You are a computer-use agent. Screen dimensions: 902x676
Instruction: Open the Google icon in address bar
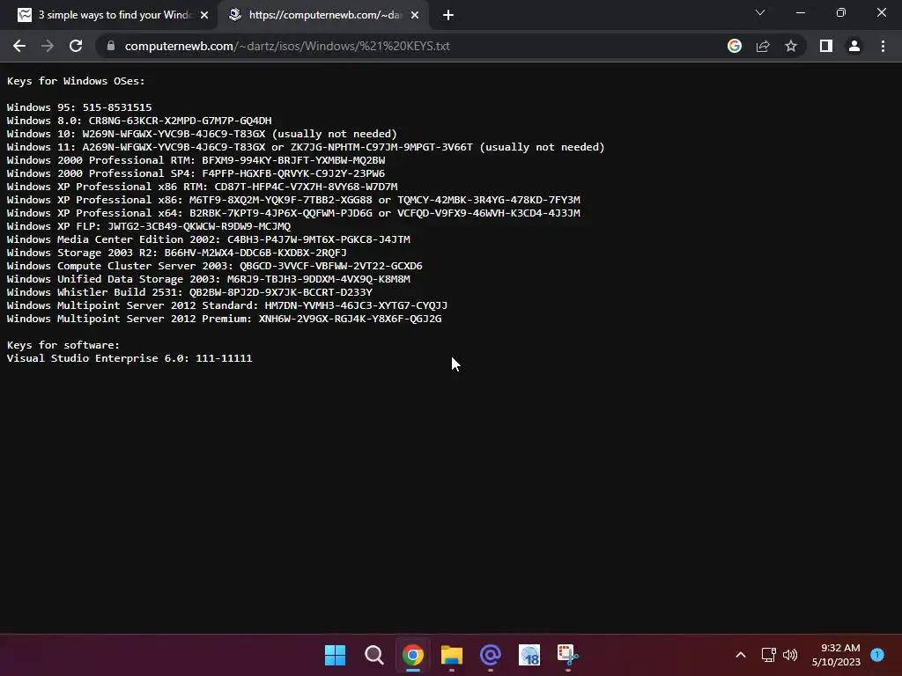[735, 46]
